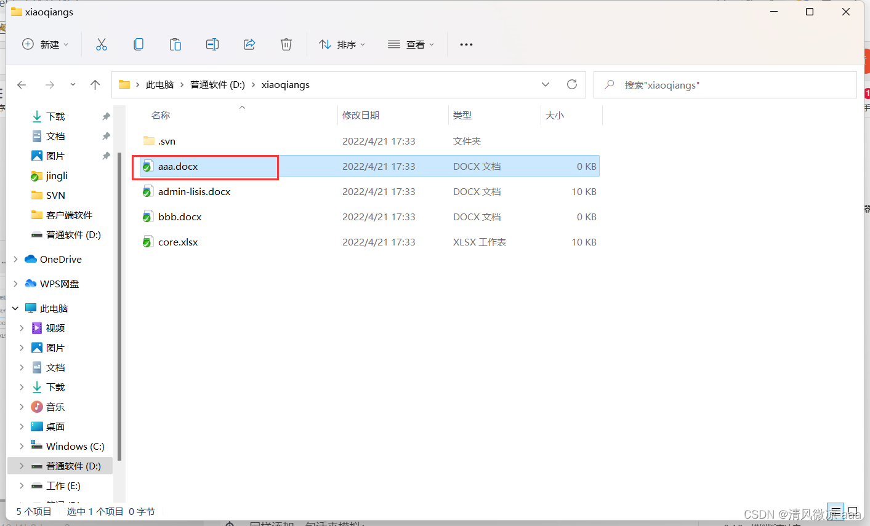Click the Delete trash can icon
This screenshot has height=526, width=870.
[x=286, y=44]
